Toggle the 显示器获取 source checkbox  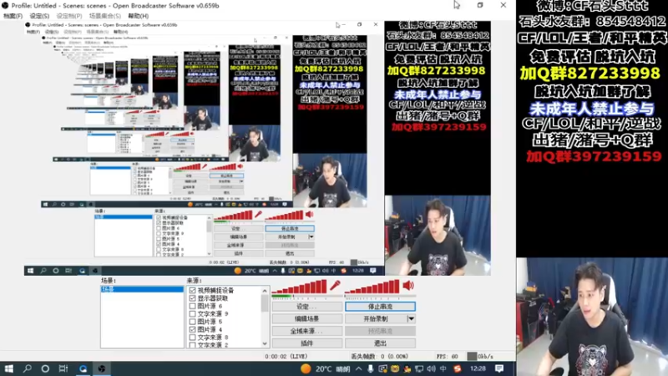click(x=193, y=298)
